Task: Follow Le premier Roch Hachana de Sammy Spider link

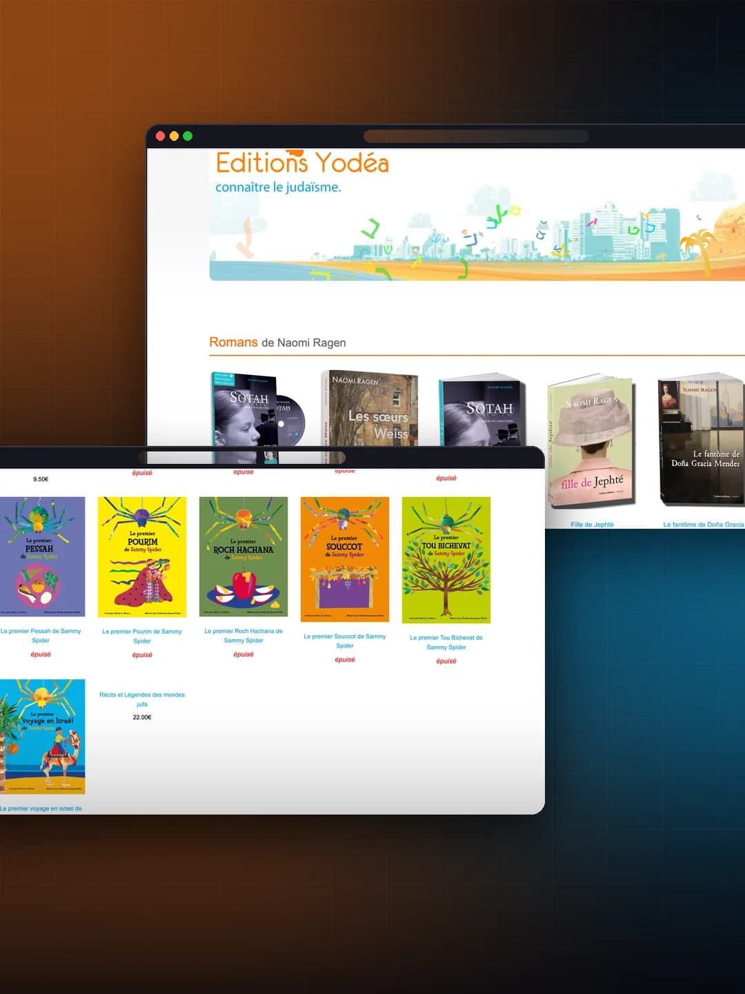Action: tap(244, 636)
